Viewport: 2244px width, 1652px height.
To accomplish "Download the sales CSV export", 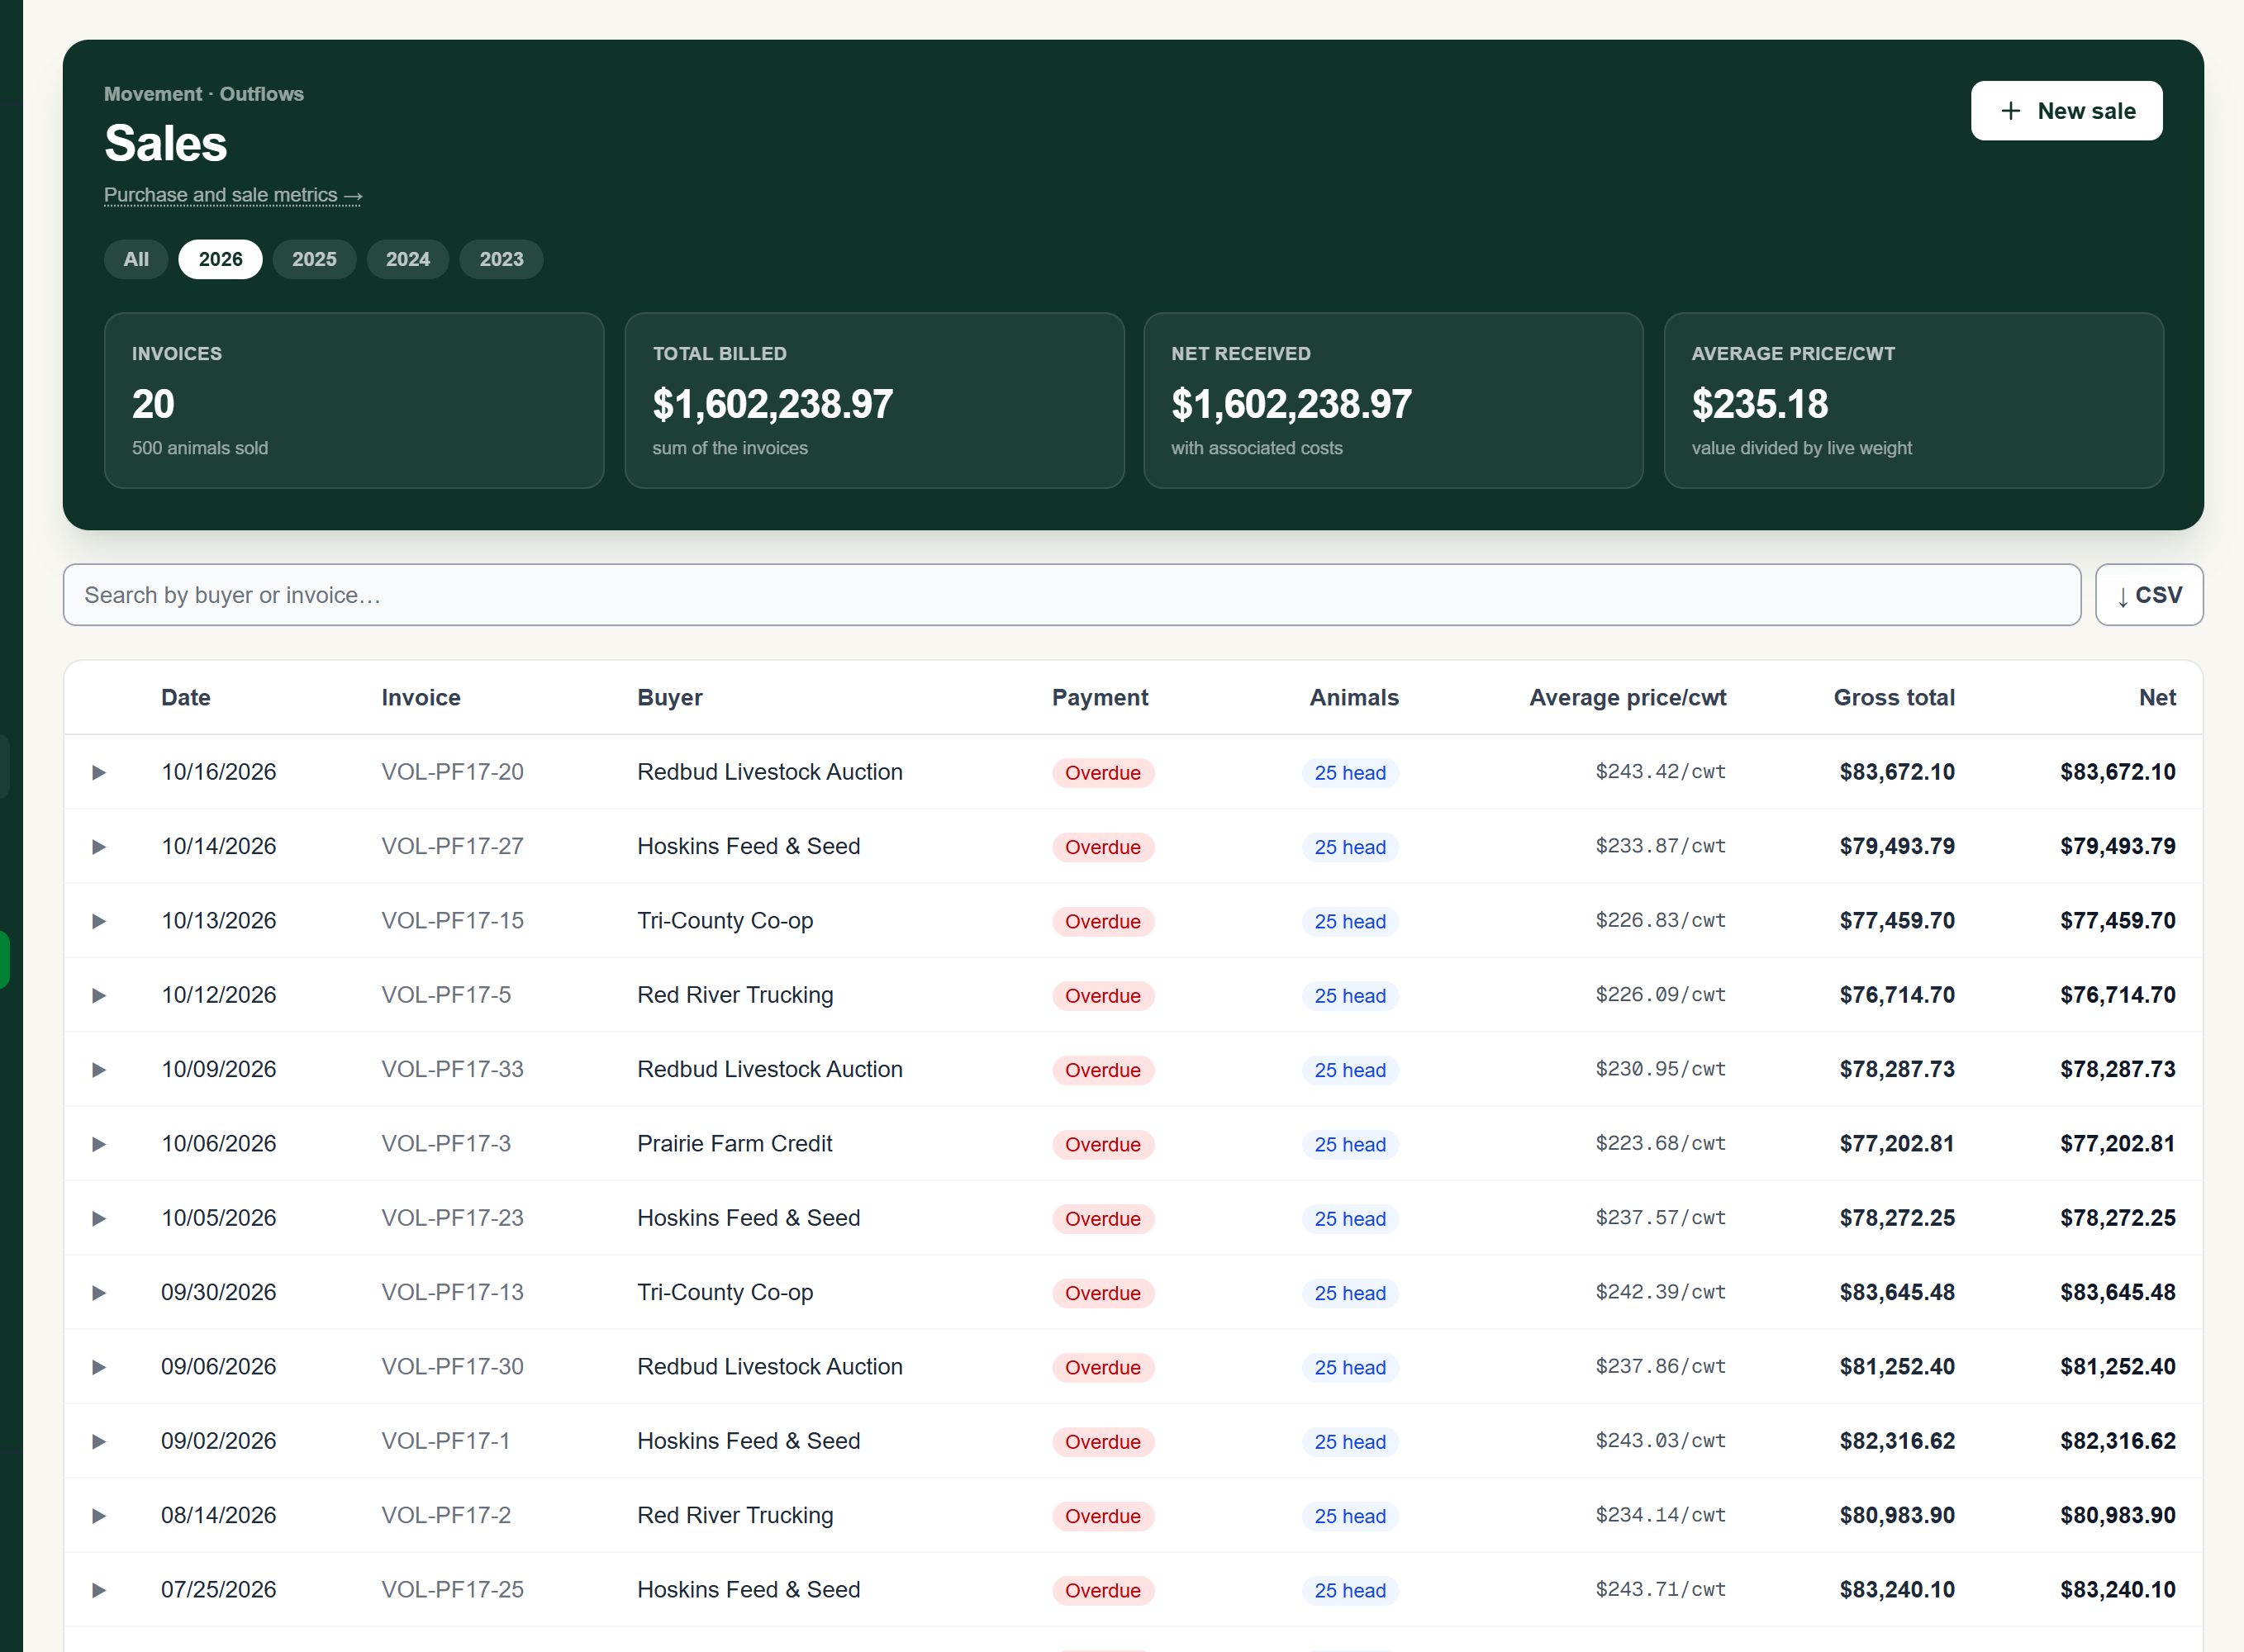I will click(2149, 595).
